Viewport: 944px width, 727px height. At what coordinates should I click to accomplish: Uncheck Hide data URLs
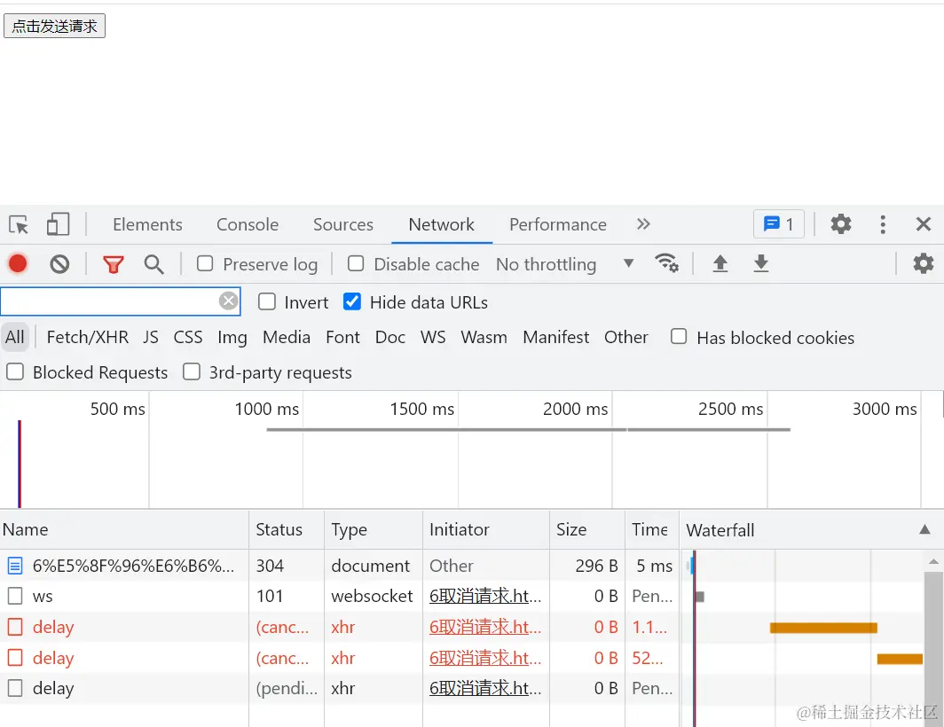coord(352,301)
